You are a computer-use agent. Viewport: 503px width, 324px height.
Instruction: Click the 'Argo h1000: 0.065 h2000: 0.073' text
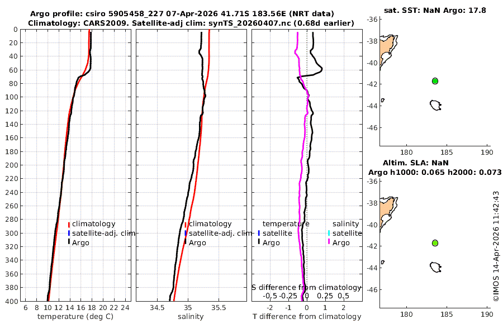point(435,172)
